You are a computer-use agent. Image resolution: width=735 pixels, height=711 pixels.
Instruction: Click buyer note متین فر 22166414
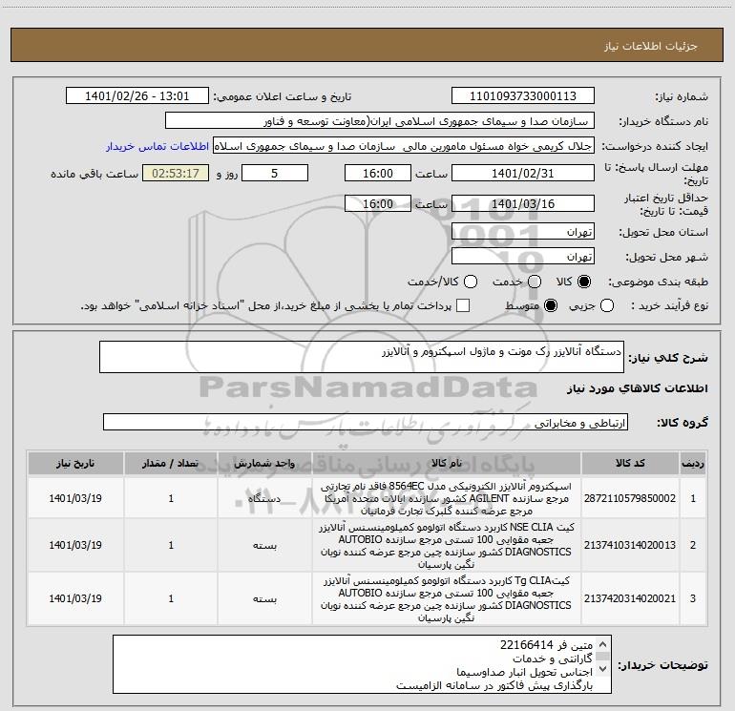coord(546,645)
